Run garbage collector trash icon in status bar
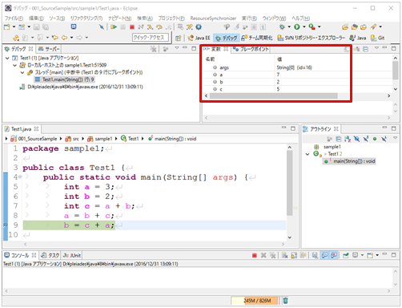This screenshot has width=402, height=308. click(x=285, y=301)
